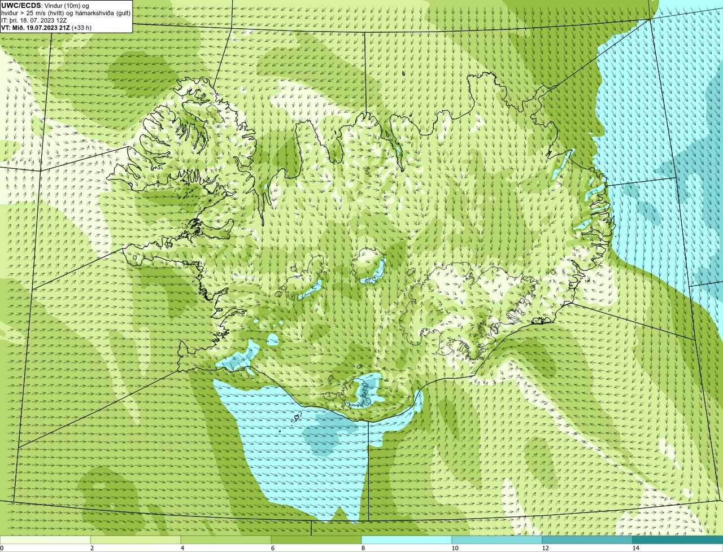This screenshot has height=552, width=723.
Task: Click the 'UWC/ECDS: Vindur (10m) og' title line
Action: click(x=45, y=5)
